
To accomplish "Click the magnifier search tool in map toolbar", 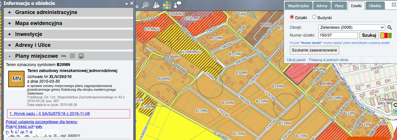I will 145,5.
